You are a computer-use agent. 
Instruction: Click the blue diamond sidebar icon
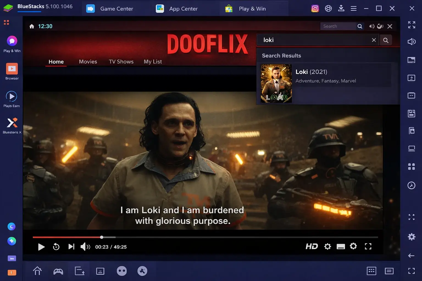coord(12,241)
